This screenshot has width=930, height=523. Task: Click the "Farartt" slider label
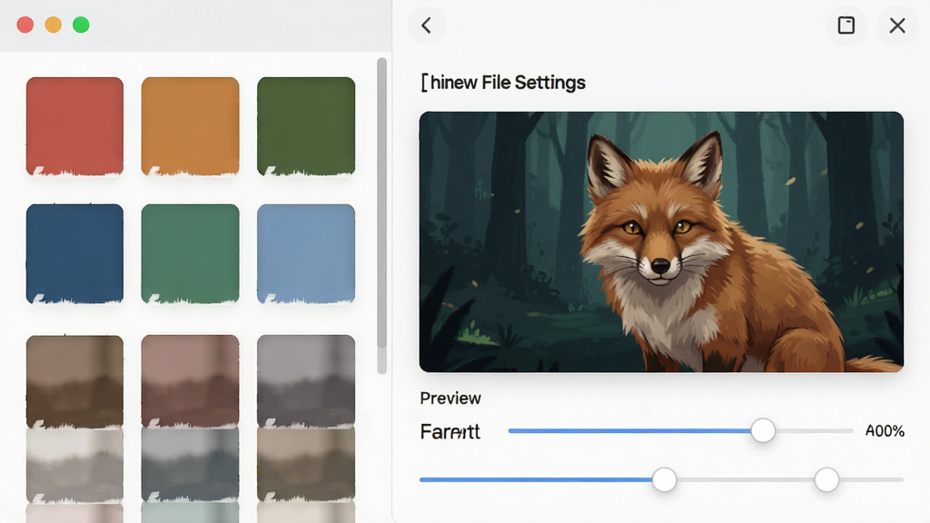(450, 431)
